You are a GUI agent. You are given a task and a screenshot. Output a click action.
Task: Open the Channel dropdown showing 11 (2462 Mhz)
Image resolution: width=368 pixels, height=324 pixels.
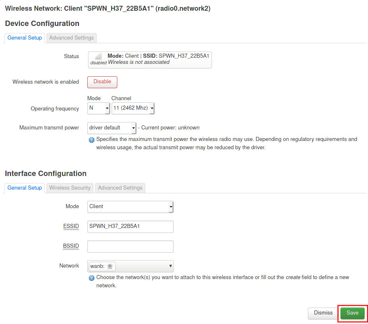133,108
